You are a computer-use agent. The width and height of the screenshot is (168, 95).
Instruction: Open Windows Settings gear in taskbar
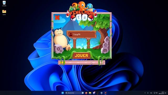coord(102,93)
